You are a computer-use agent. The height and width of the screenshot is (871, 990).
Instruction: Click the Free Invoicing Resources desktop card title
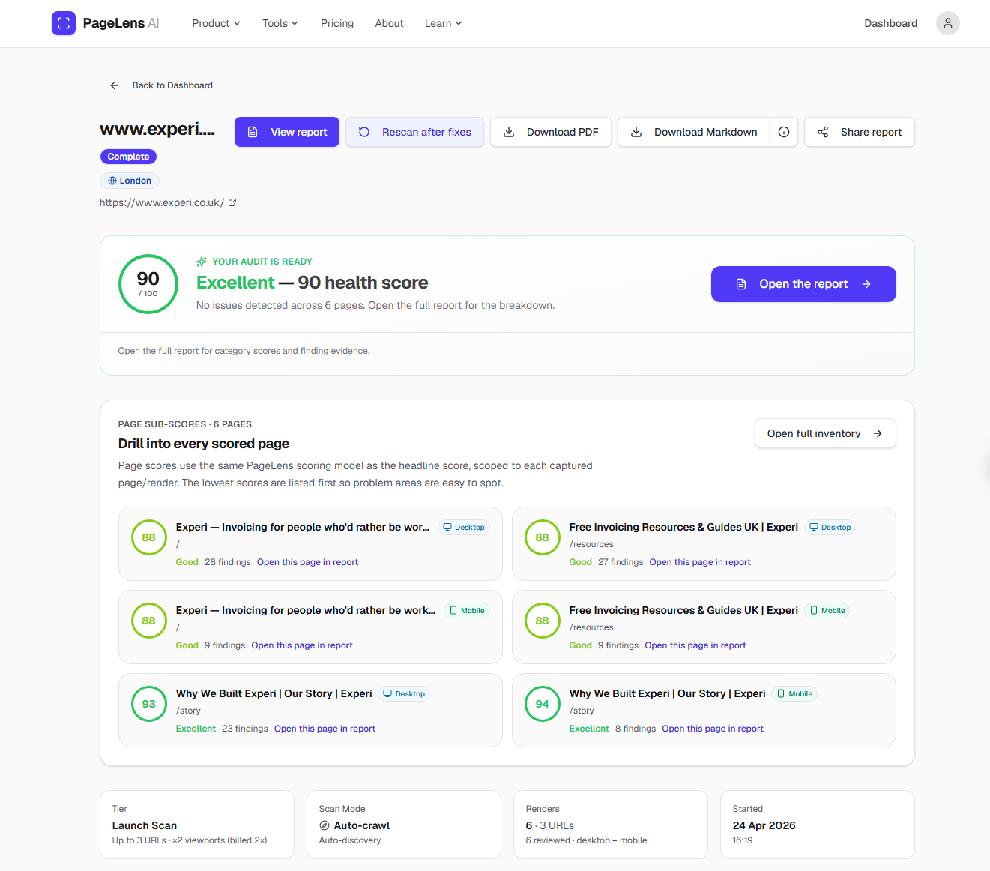point(683,527)
